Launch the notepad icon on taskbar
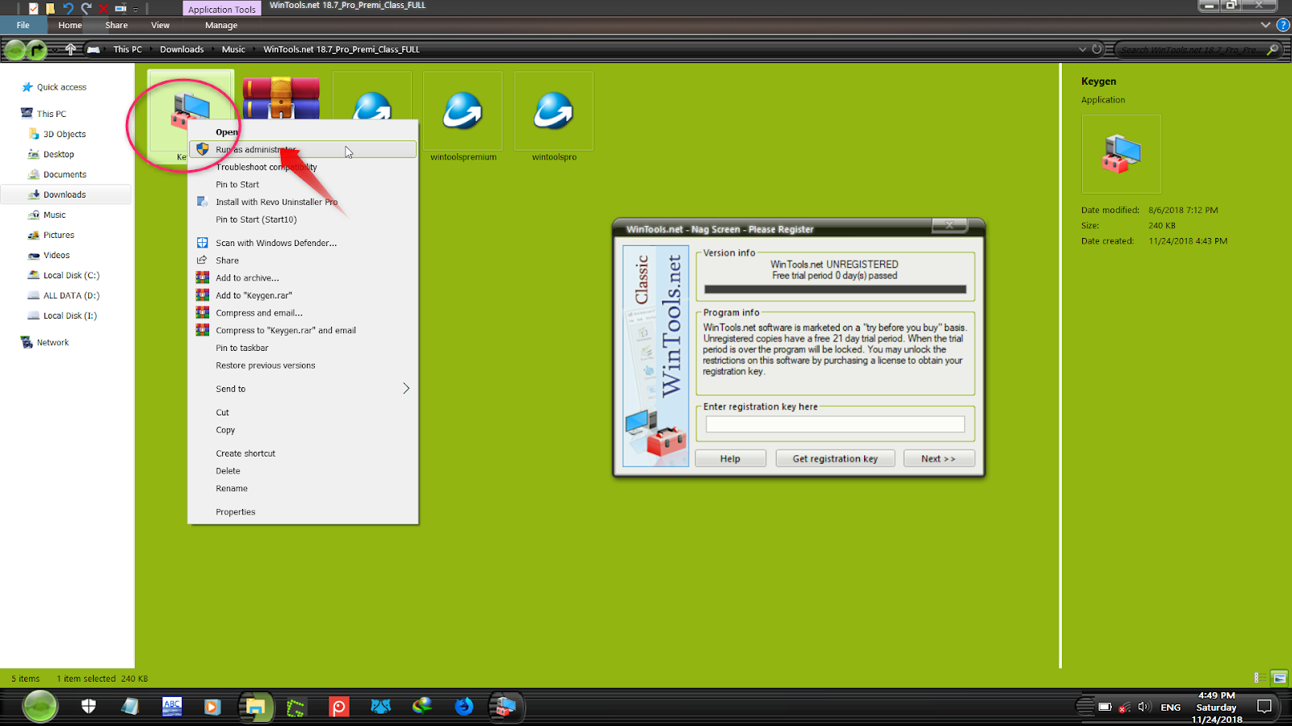Screen dimensions: 1292x726 click(x=130, y=707)
